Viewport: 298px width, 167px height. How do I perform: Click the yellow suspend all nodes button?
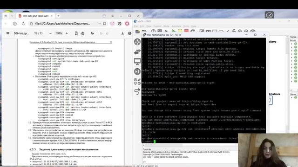coord(180,31)
